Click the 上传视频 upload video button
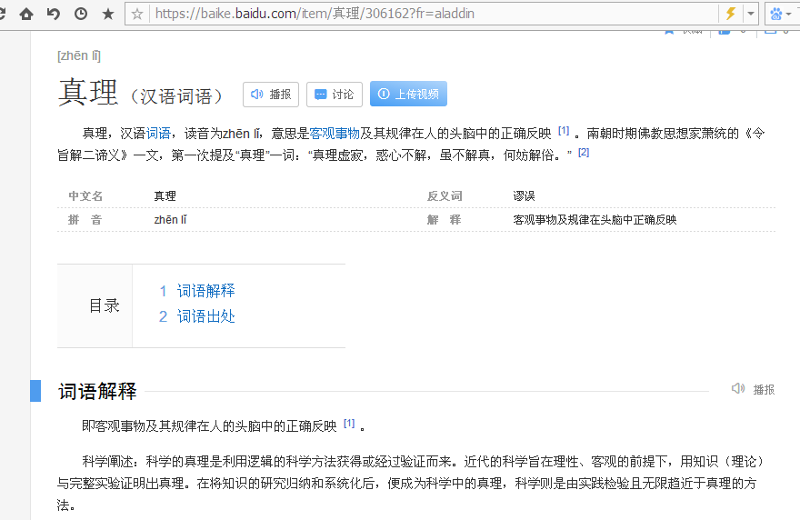The width and height of the screenshot is (800, 520). coord(408,94)
